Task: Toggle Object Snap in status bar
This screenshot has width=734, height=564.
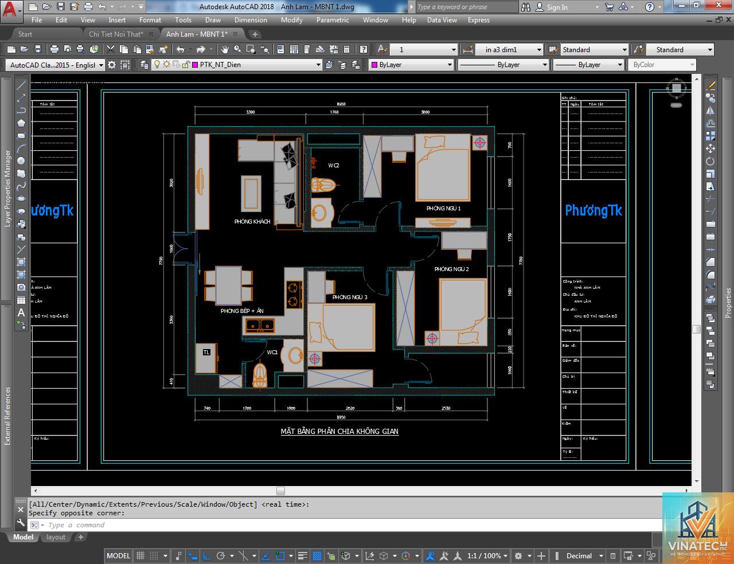Action: click(280, 555)
